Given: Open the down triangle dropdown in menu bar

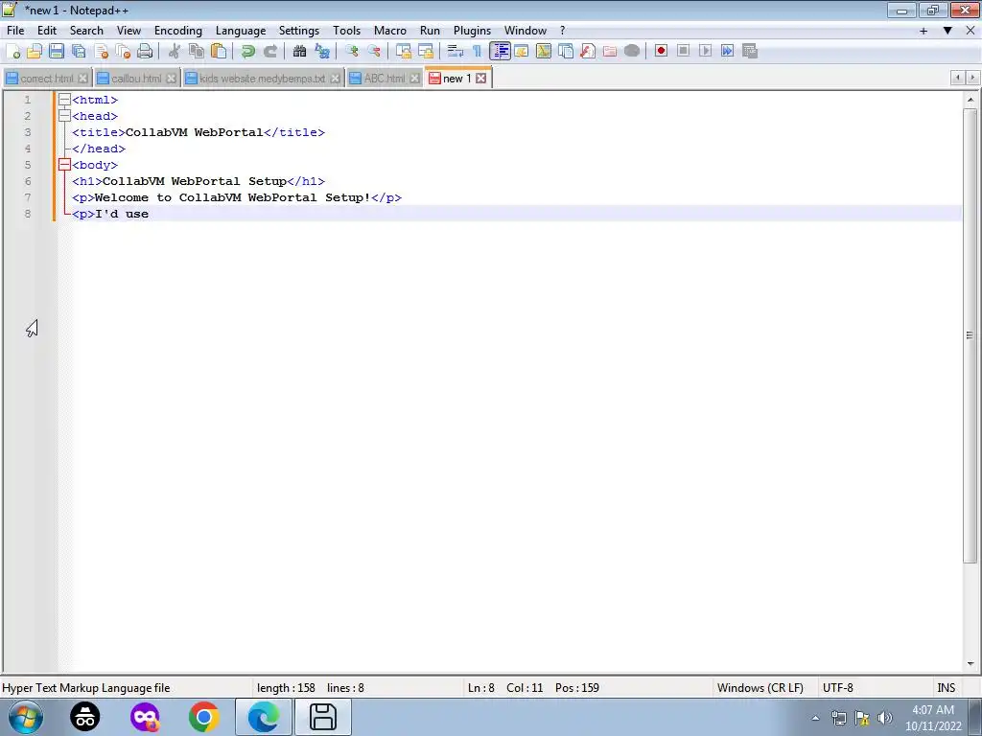Looking at the screenshot, I should click(x=947, y=31).
